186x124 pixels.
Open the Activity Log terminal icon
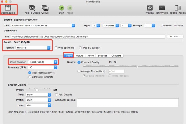pos(162,8)
